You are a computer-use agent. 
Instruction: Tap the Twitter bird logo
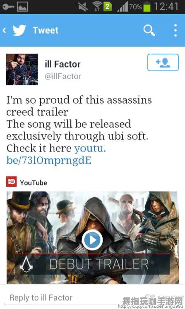pyautogui.click(x=19, y=30)
